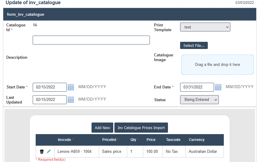This screenshot has height=162, width=258.
Task: Select the No Tax cell
Action: click(x=174, y=152)
